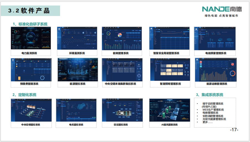250x142 pixels.
Task: Click the NANDE logo in the header
Action: [x=221, y=9]
